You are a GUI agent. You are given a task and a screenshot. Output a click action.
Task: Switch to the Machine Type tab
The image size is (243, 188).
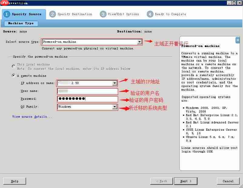tap(21, 23)
